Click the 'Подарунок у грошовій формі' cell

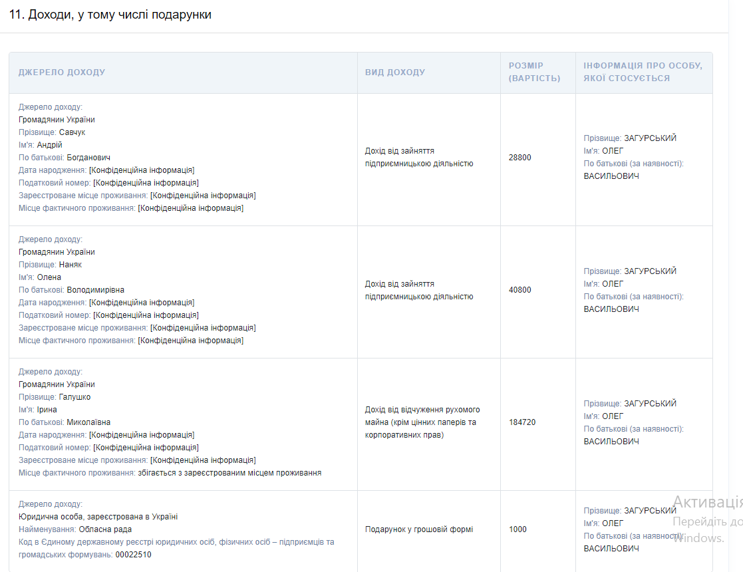419,529
